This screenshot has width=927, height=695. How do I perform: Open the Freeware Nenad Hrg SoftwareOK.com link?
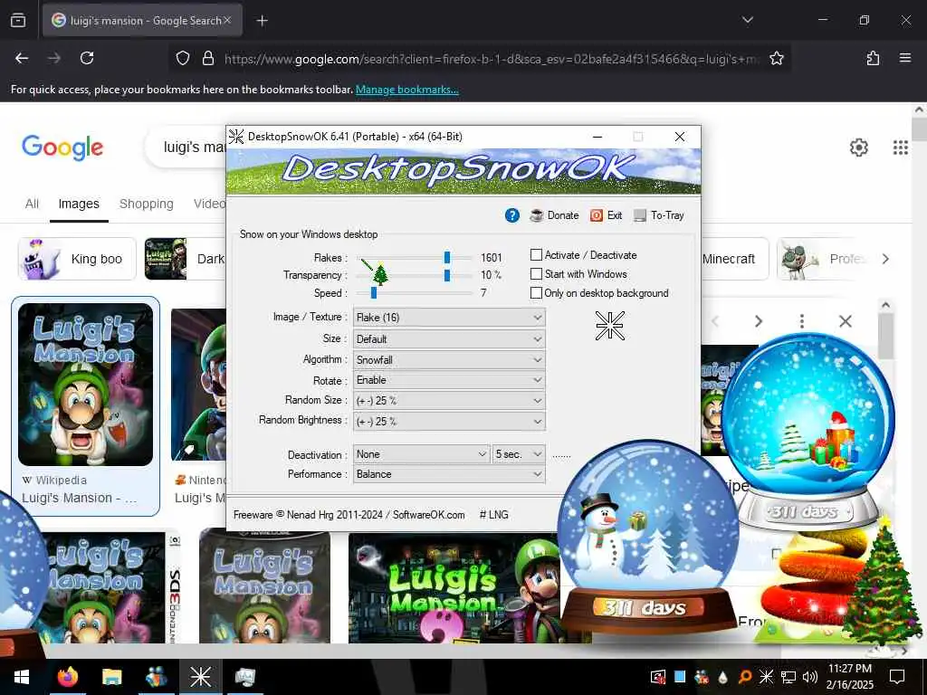point(349,515)
